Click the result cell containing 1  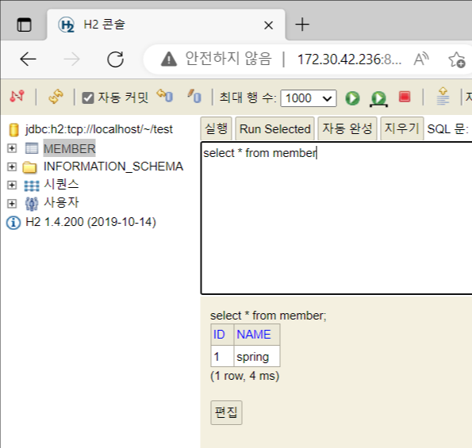coord(222,357)
